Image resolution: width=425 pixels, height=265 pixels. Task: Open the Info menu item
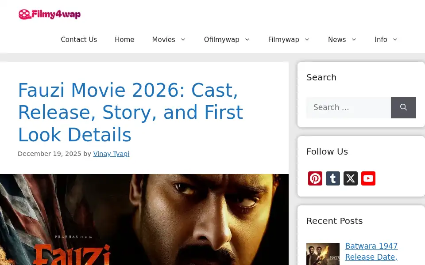[381, 40]
